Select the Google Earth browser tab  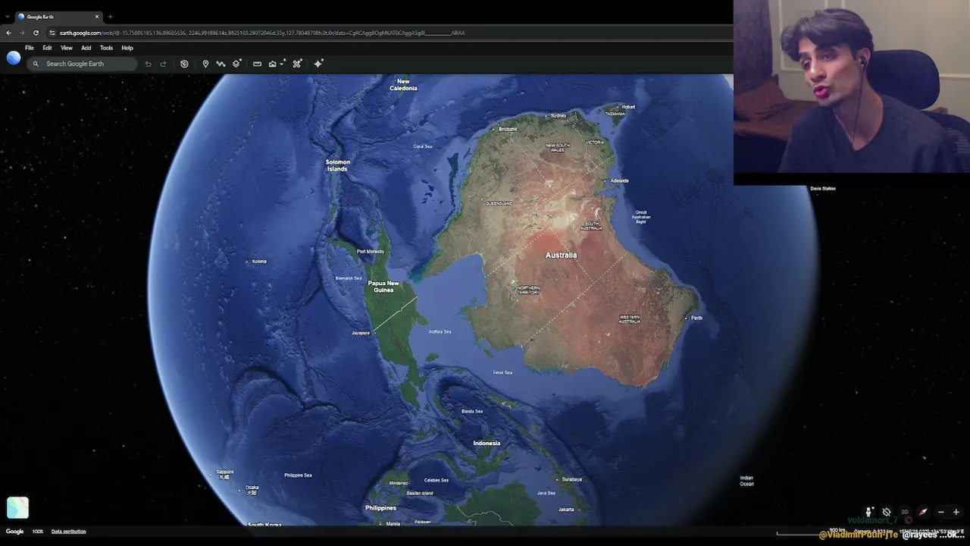point(58,17)
